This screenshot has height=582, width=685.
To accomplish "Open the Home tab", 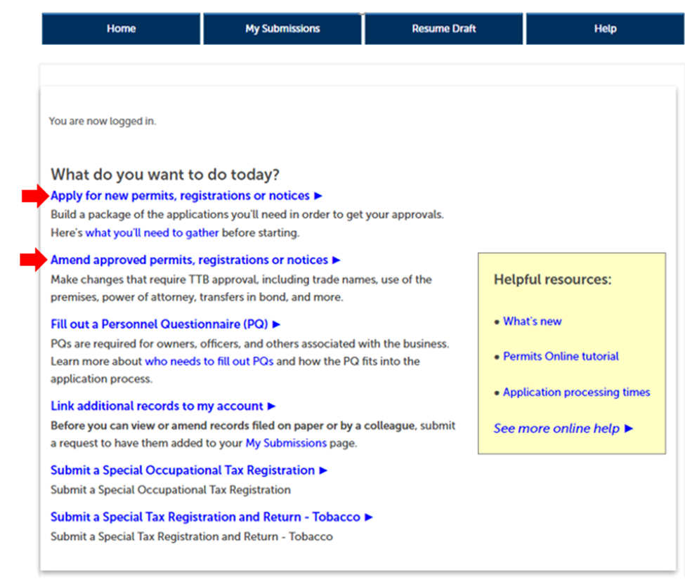I will pos(121,29).
